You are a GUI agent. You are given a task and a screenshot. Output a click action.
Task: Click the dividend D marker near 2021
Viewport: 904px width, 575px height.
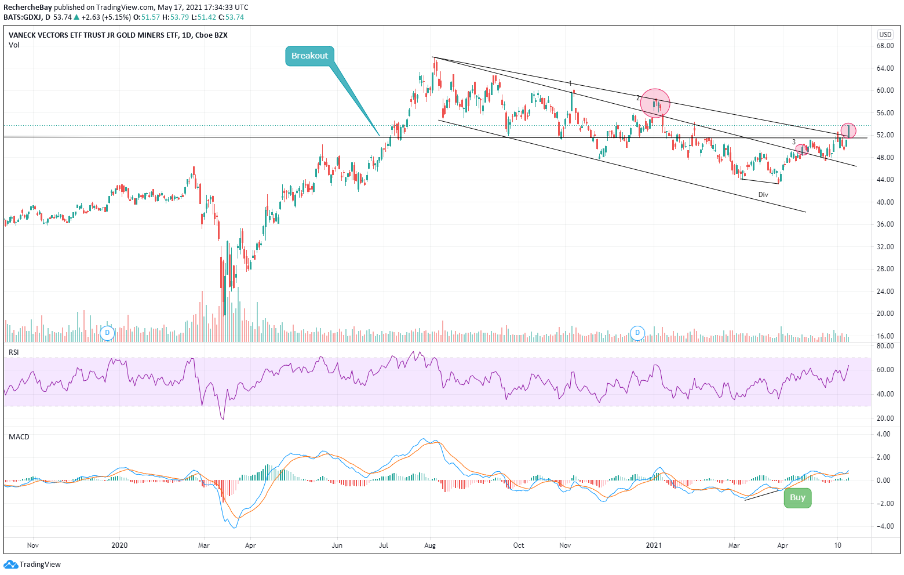click(637, 333)
